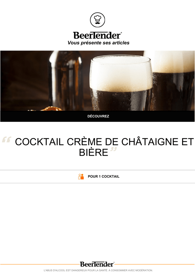Click the chef hat mustache icon

[97, 20]
